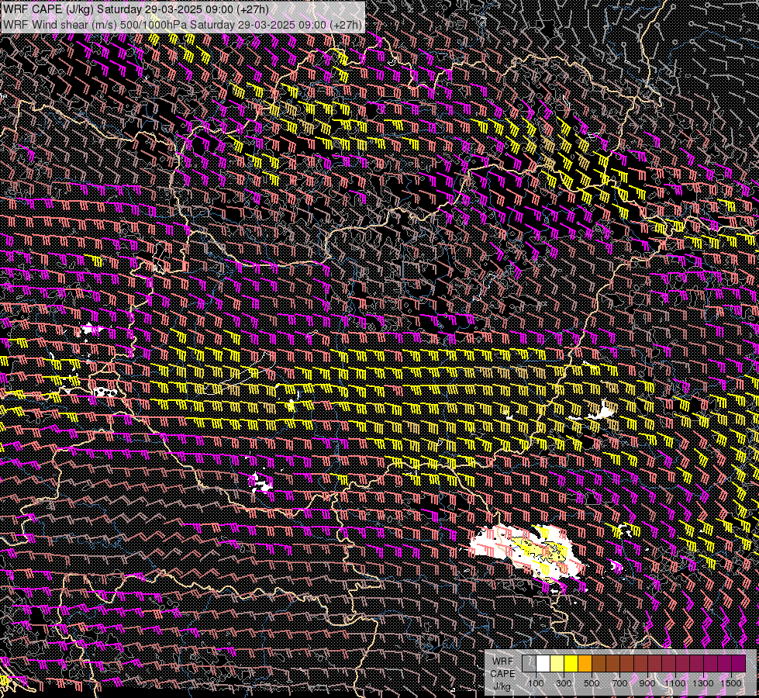The height and width of the screenshot is (698, 759).
Task: Select the orange legend swatch
Action: 585,663
